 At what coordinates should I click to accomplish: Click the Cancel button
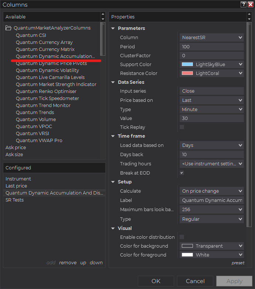pos(195,281)
